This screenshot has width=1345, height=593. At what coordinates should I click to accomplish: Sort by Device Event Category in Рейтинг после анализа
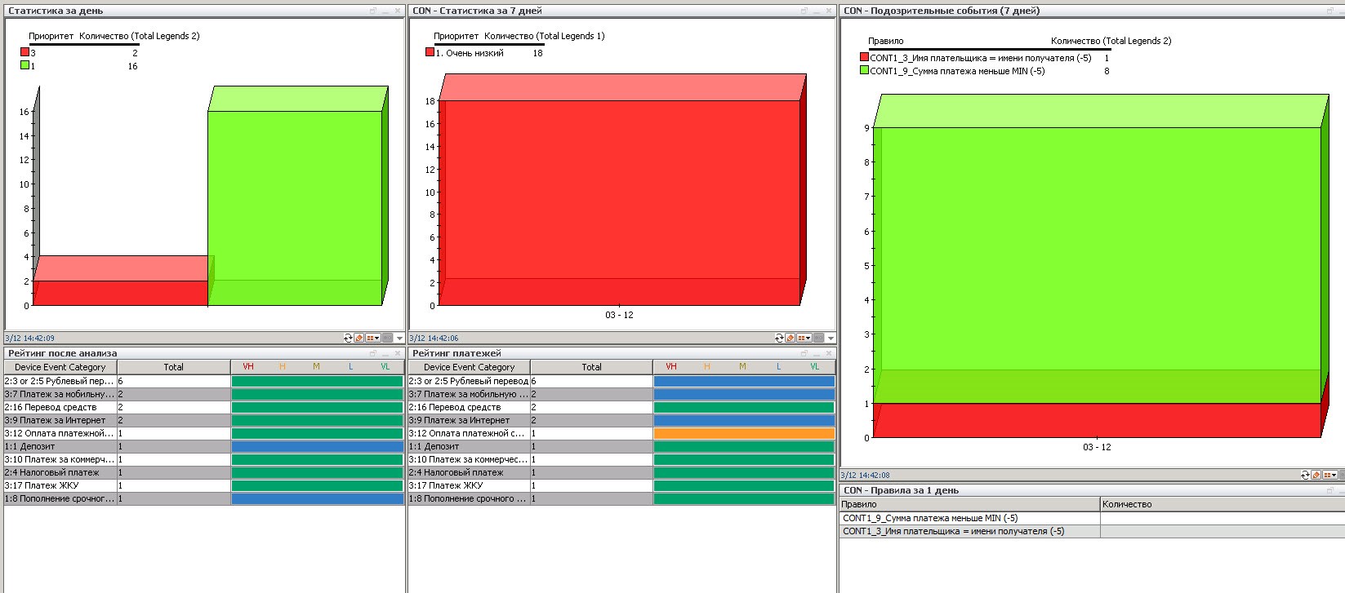(60, 367)
